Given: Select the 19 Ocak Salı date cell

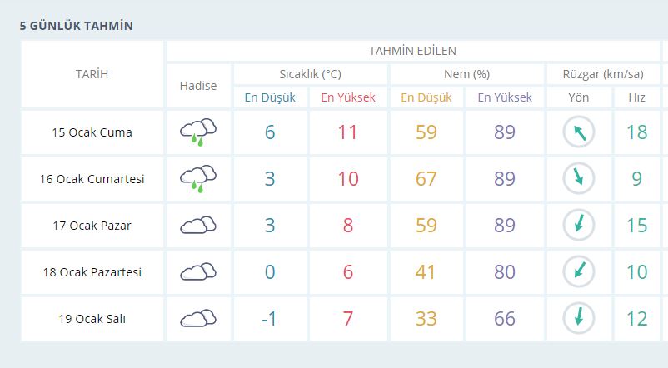Looking at the screenshot, I should tap(92, 318).
